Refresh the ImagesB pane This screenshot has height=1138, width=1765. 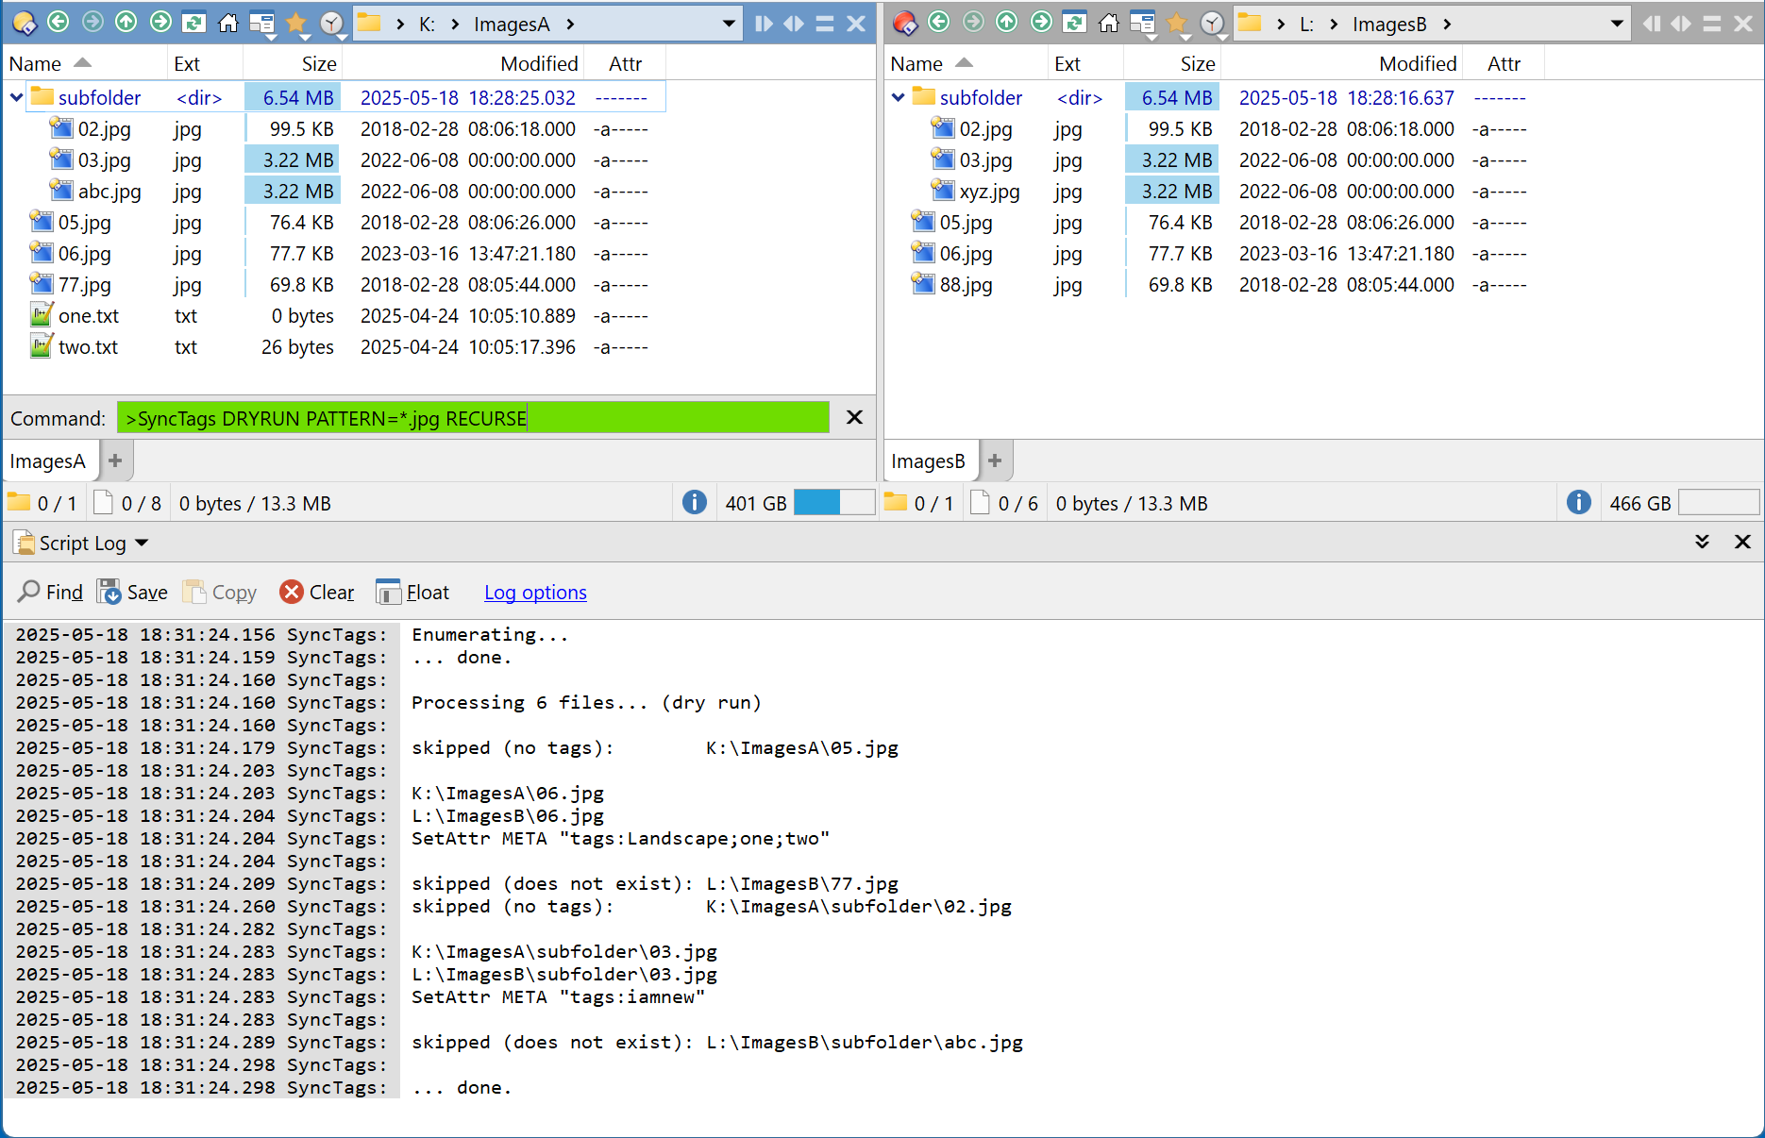click(x=1075, y=23)
